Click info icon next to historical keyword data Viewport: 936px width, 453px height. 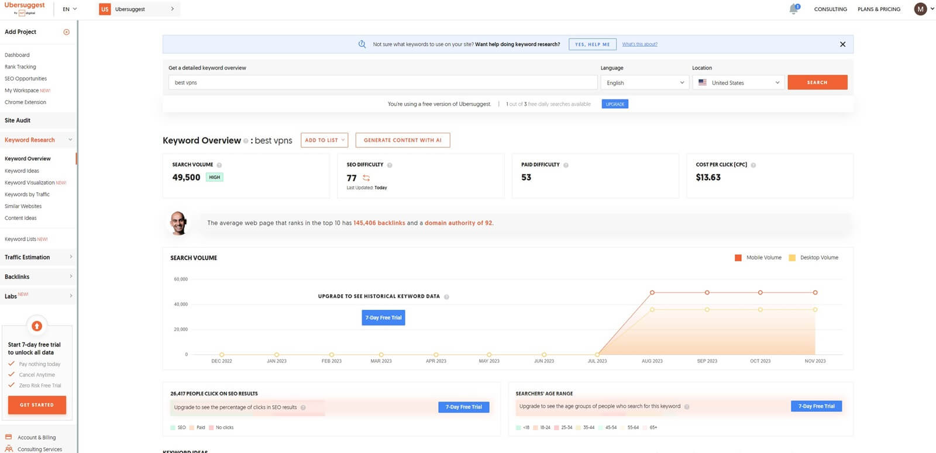[446, 297]
